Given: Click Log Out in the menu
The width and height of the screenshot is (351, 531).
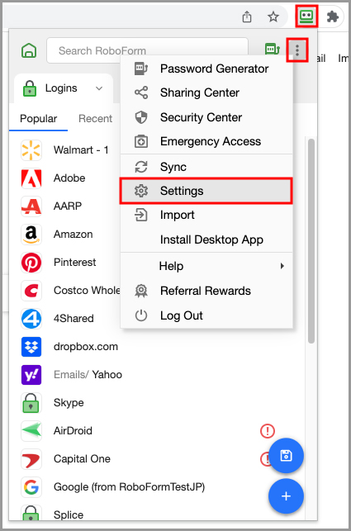Looking at the screenshot, I should [206, 315].
